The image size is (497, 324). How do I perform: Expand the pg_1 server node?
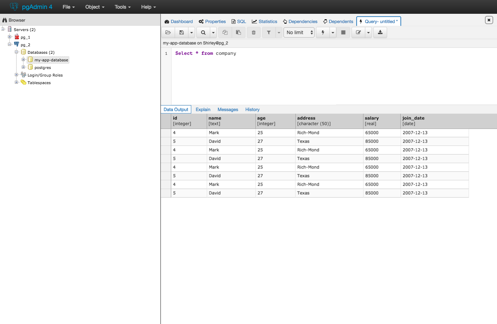tap(10, 37)
